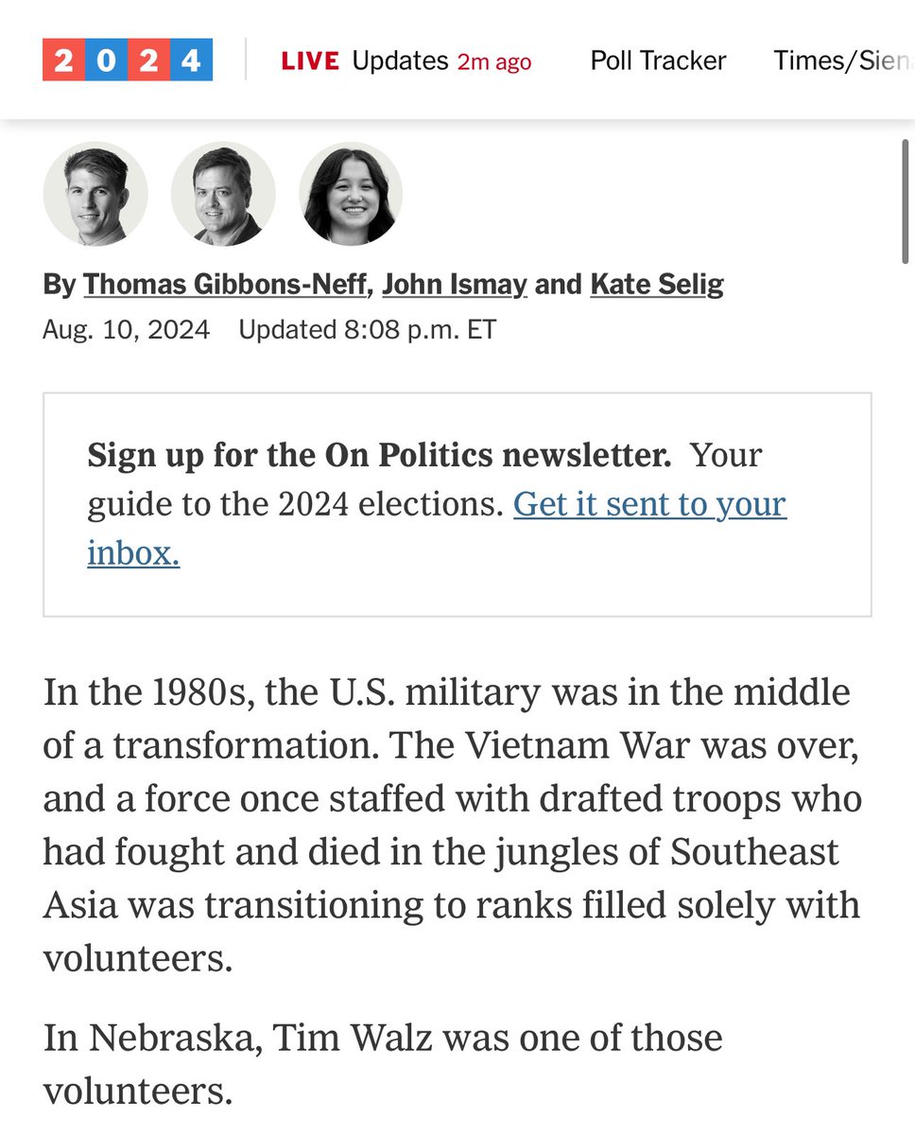Image resolution: width=915 pixels, height=1135 pixels.
Task: Click the paragraph mentioning Tim Walz
Action: click(x=382, y=1063)
